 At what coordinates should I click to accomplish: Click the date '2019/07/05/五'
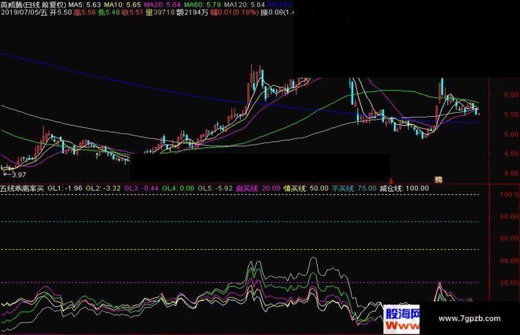(x=24, y=12)
